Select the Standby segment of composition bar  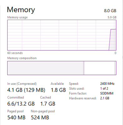(x=99, y=68)
